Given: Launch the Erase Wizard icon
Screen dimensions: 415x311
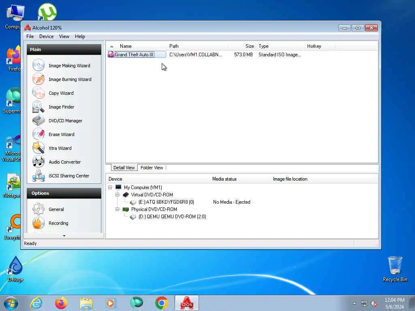Looking at the screenshot, I should tap(39, 134).
